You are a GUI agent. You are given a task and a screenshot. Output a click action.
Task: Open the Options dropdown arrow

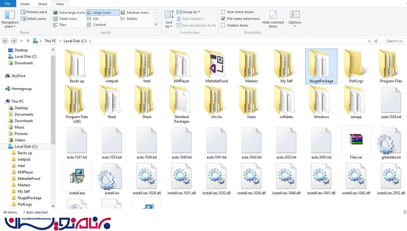pos(295,26)
